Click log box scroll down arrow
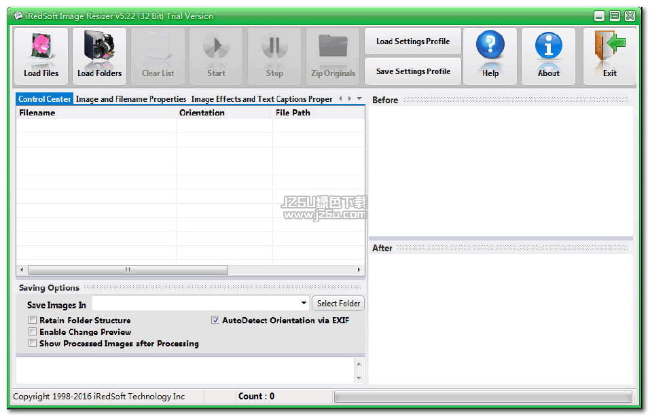The image size is (650, 417). point(359,378)
